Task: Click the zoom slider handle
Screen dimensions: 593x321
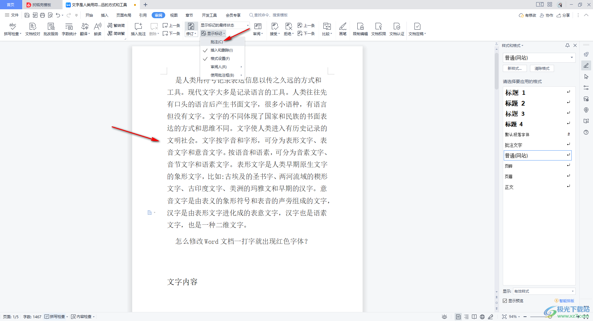Action: click(550, 317)
